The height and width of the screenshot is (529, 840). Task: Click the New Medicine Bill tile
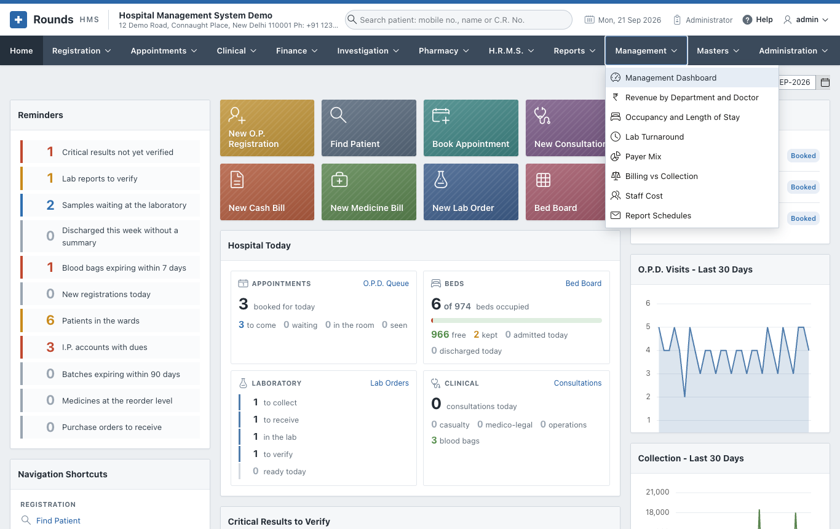pos(368,192)
